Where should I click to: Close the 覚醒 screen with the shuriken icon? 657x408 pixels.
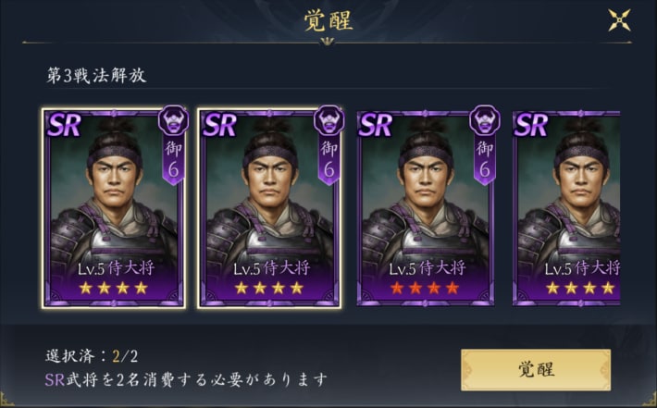pyautogui.click(x=619, y=20)
